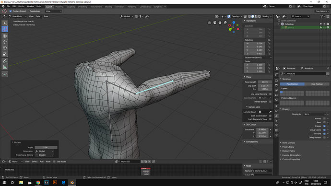Open Blender from the Windows taskbar
The height and width of the screenshot is (186, 331).
pos(72,183)
